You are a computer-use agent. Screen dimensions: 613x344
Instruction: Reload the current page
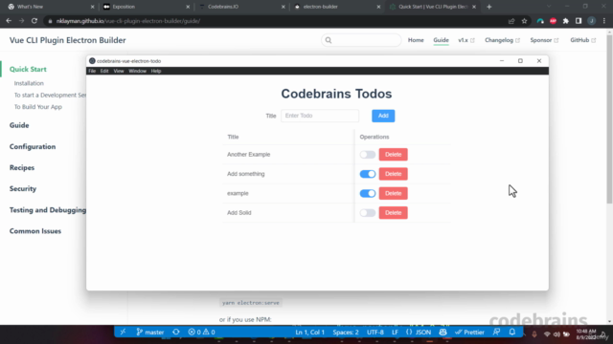click(34, 21)
